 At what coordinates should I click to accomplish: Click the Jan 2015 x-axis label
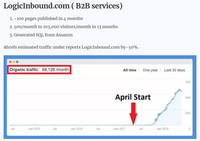(x=34, y=129)
